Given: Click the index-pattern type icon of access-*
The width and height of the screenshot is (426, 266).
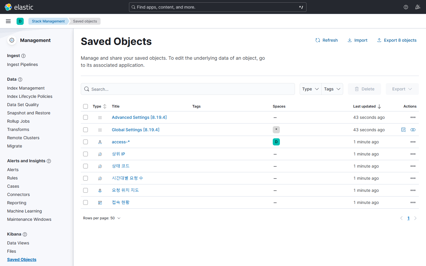Looking at the screenshot, I should click(x=100, y=142).
